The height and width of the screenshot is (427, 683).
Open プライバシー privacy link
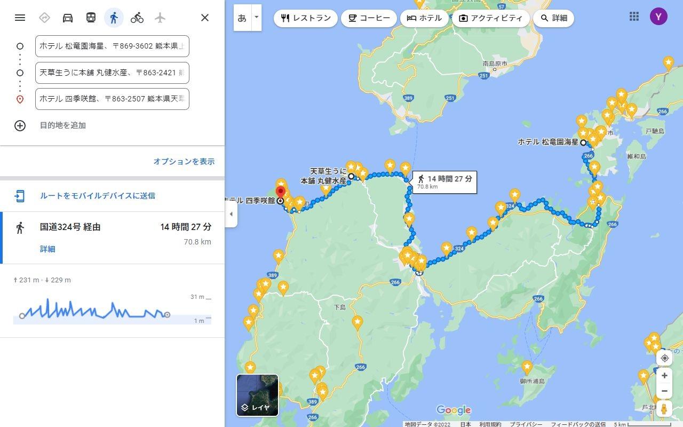tap(526, 424)
